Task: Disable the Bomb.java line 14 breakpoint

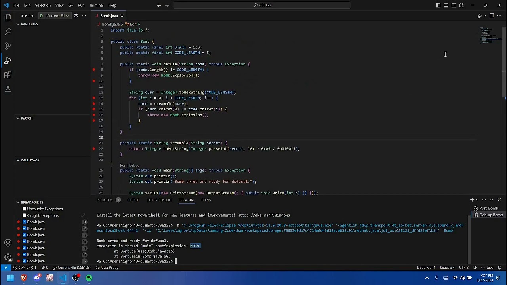Action: (x=24, y=241)
